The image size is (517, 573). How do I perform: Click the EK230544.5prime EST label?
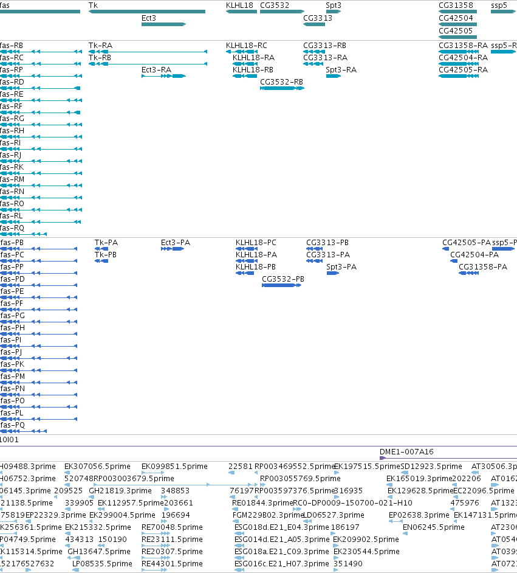coord(366,552)
